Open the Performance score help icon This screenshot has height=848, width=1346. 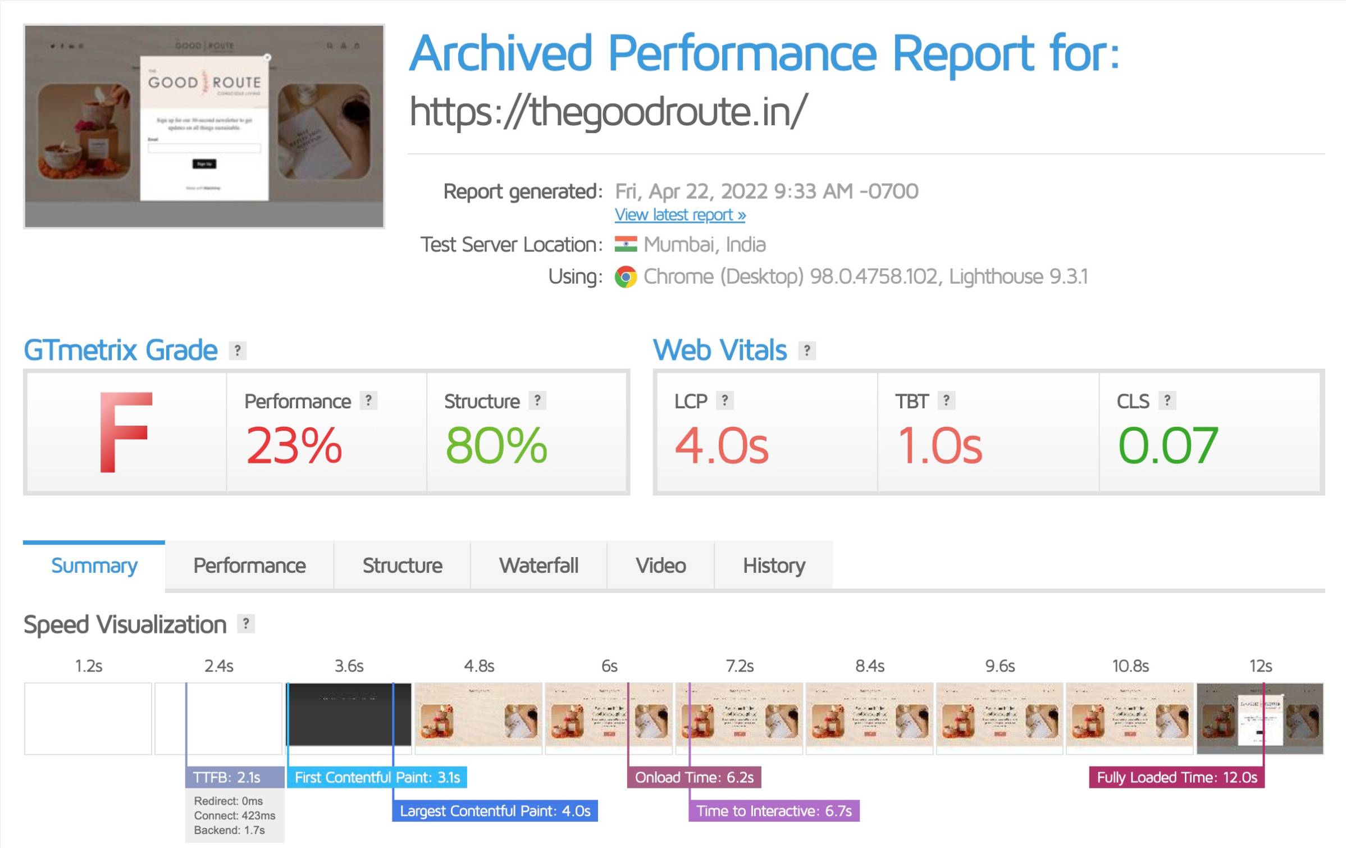pyautogui.click(x=368, y=401)
